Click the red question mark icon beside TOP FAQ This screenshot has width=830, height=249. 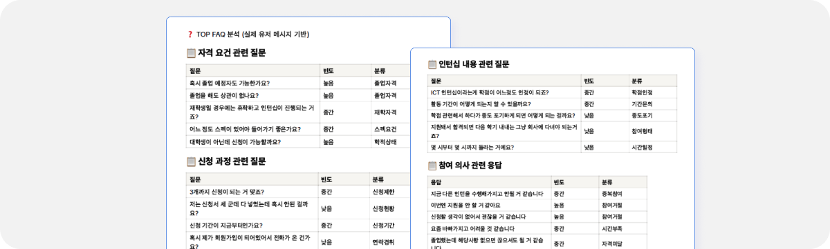point(190,34)
